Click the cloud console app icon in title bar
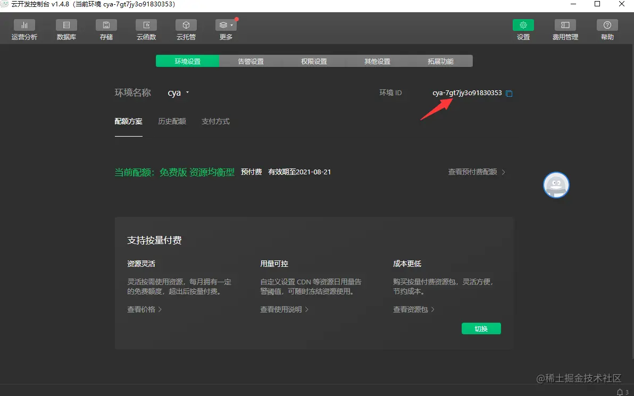This screenshot has height=396, width=634. 6,4
